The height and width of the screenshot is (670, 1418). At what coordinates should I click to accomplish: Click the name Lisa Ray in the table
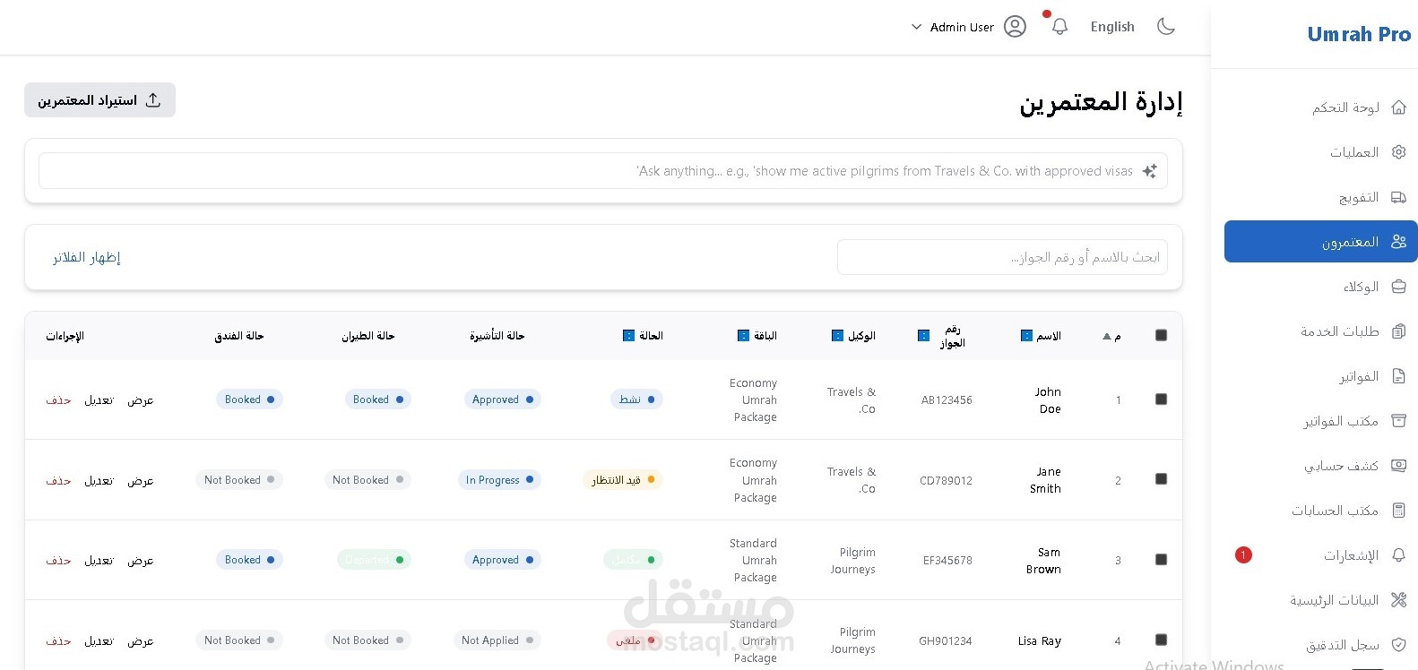[1040, 641]
